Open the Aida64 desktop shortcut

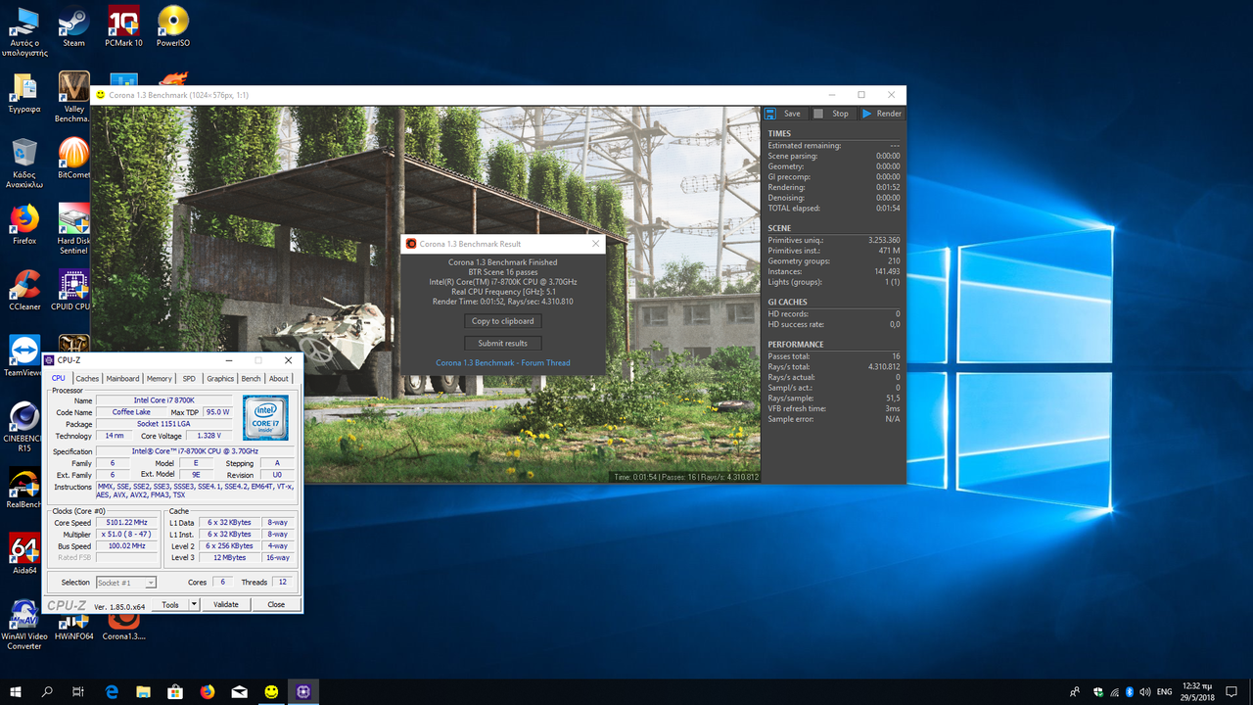coord(24,554)
